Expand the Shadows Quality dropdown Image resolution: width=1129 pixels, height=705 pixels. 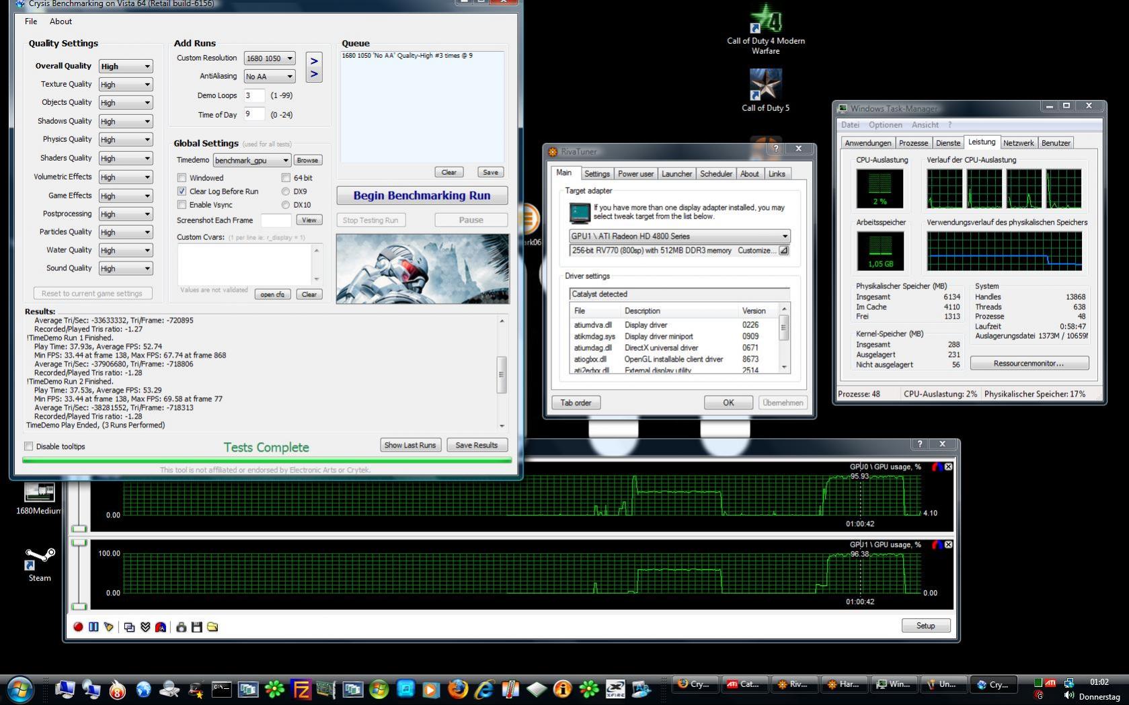pyautogui.click(x=126, y=122)
